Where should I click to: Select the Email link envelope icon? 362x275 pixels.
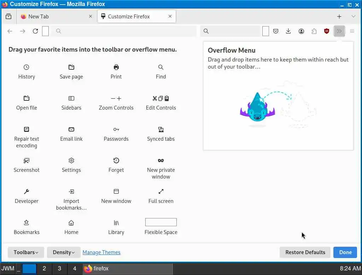tap(71, 129)
